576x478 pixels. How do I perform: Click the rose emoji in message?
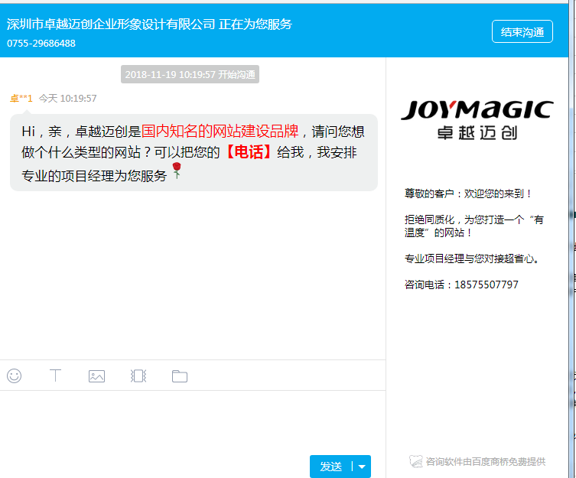click(x=177, y=171)
